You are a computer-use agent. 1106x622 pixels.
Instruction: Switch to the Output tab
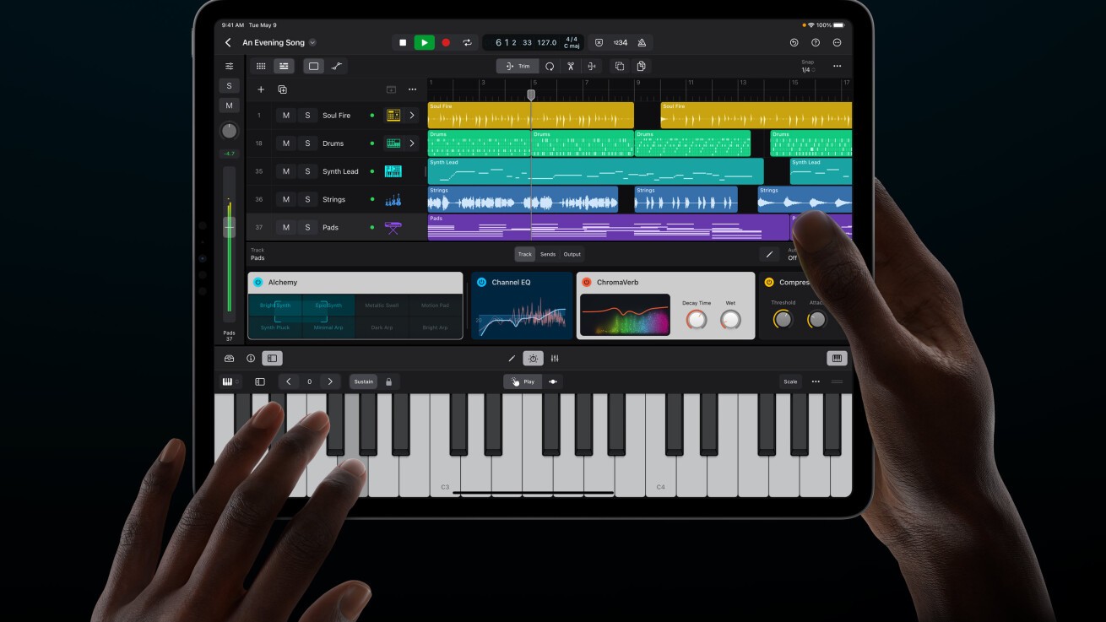571,253
